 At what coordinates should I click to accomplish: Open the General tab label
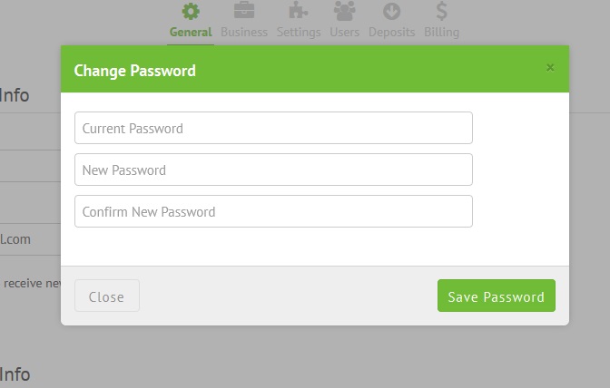[x=191, y=32]
